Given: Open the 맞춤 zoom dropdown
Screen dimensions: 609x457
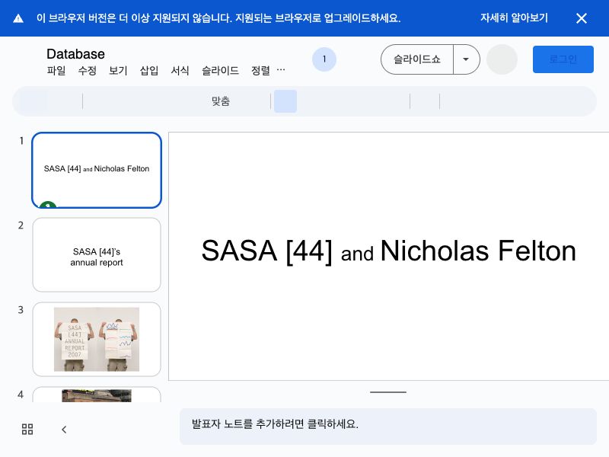Looking at the screenshot, I should (x=221, y=101).
